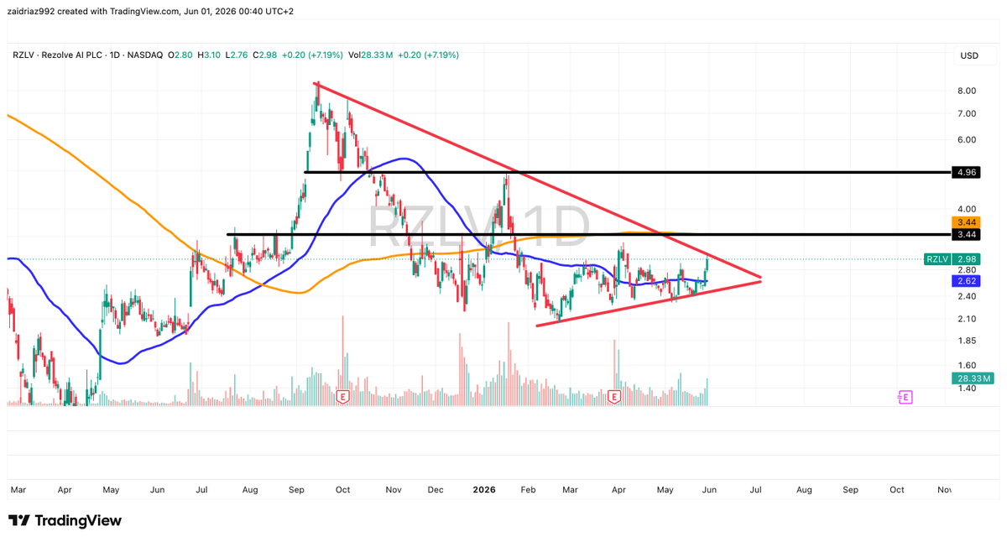Select the purple upcoming earnings E marker
1007x542 pixels.
(x=905, y=397)
